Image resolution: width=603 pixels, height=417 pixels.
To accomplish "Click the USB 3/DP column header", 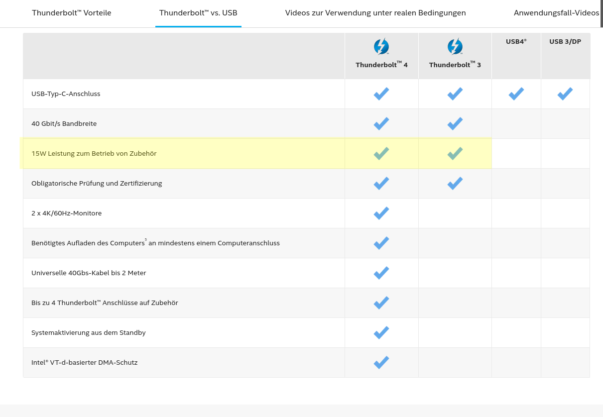I will (x=565, y=42).
